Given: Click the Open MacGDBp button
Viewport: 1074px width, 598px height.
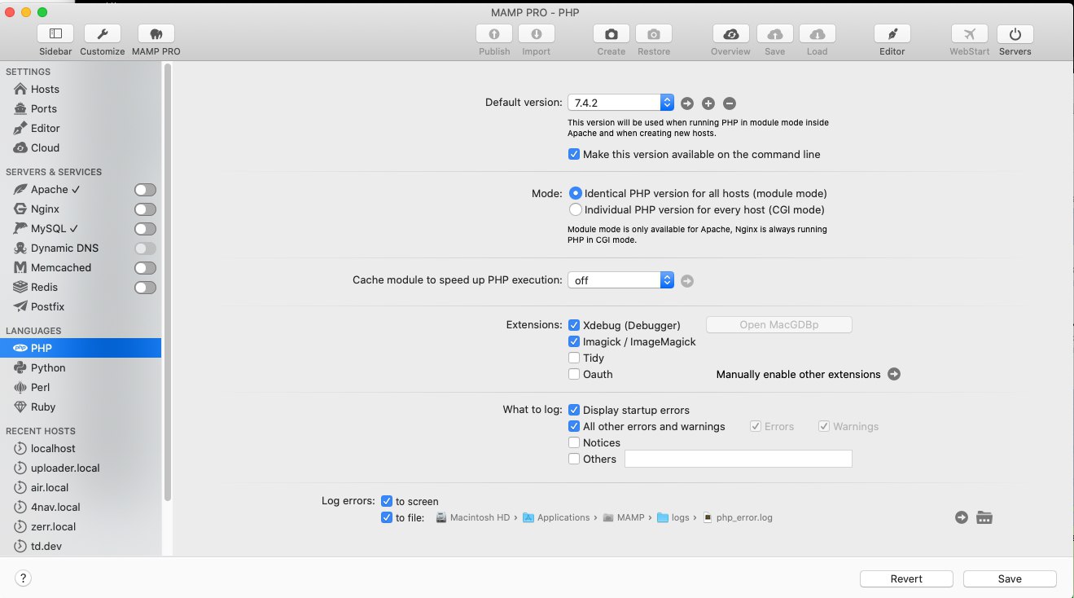Looking at the screenshot, I should 778,325.
